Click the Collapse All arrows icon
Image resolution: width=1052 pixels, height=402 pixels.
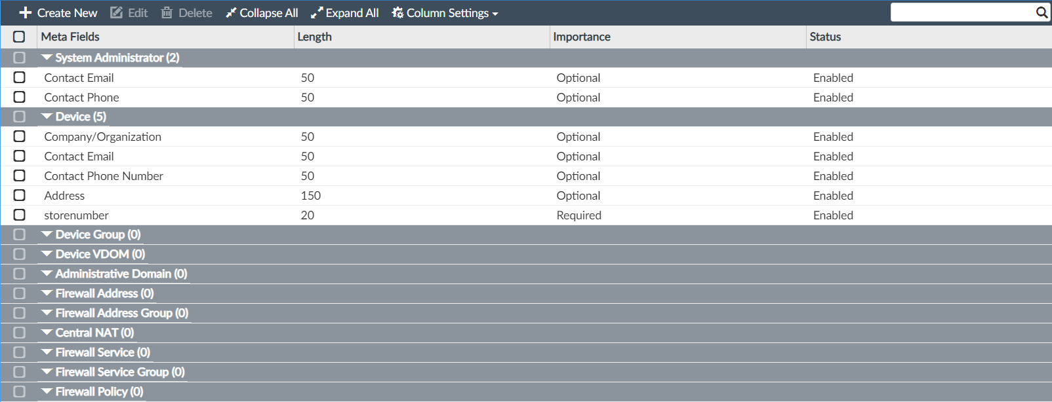point(231,13)
